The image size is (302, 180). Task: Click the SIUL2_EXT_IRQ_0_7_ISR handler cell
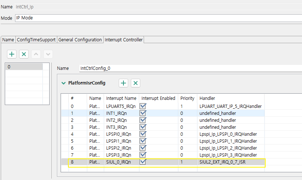pyautogui.click(x=222, y=162)
